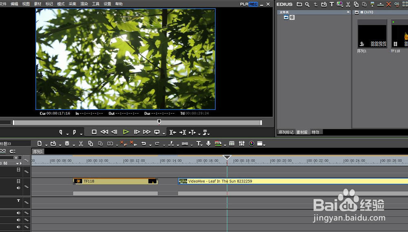Image resolution: width=408 pixels, height=232 pixels.
Task: Open the Vector Scope color wheel icon
Action: pyautogui.click(x=251, y=144)
